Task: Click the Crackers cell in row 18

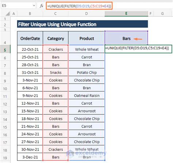Action: (55, 149)
